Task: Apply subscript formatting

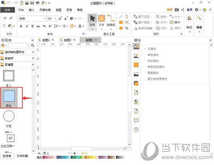Action: point(45,26)
